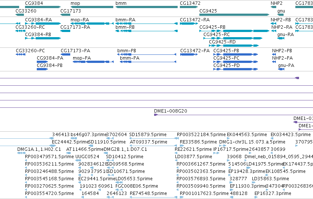Image resolution: width=313 pixels, height=199 pixels.
Task: Click protein bmm-PA
Action: (x=148, y=62)
